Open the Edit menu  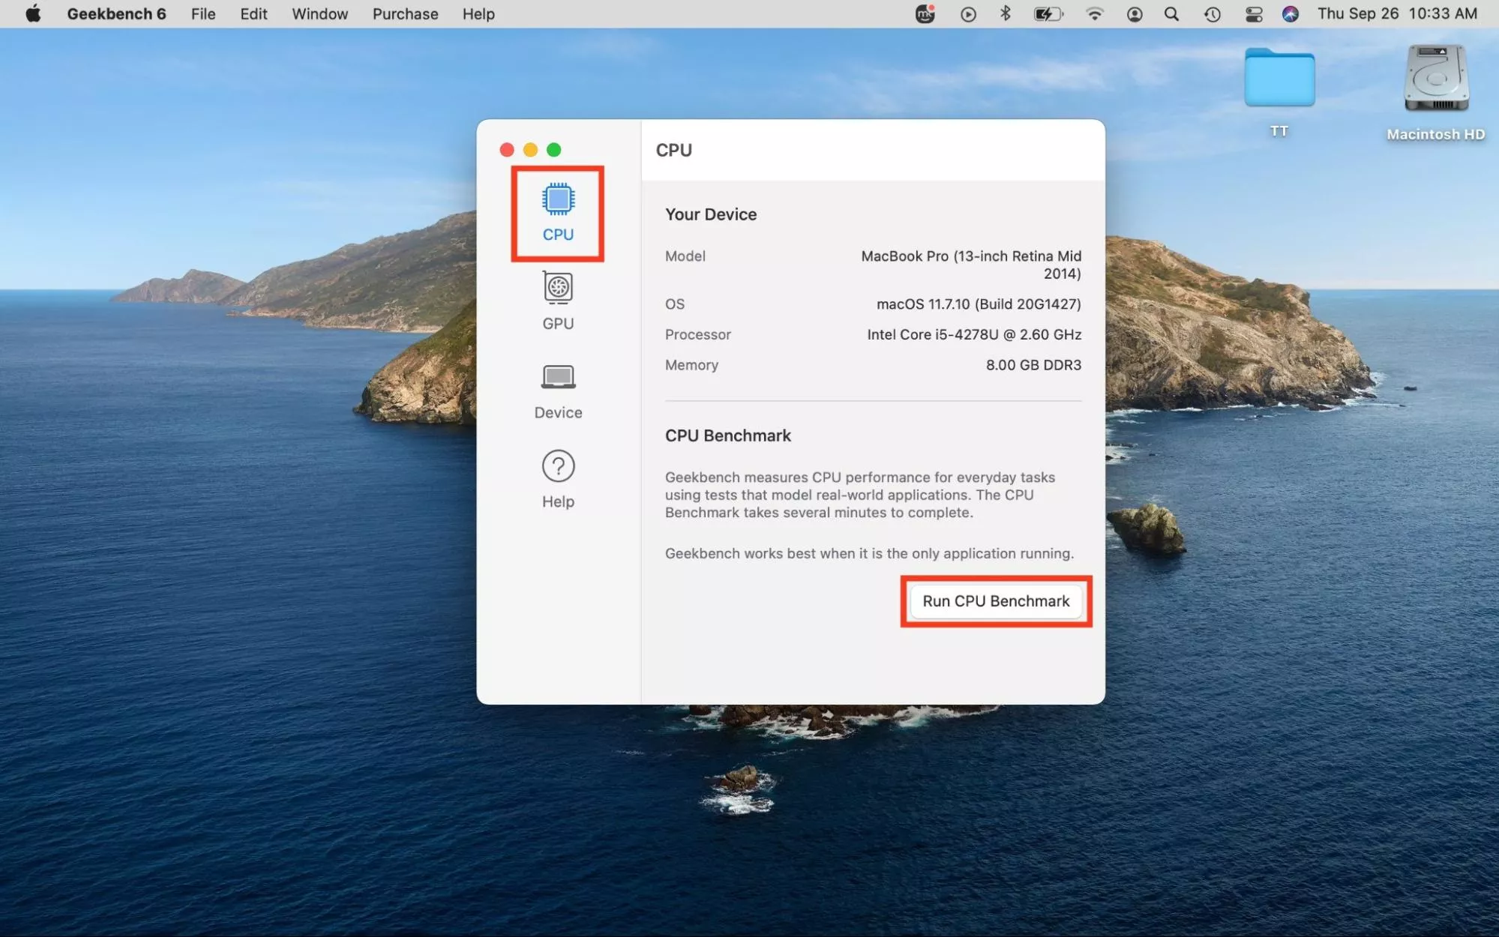point(253,14)
